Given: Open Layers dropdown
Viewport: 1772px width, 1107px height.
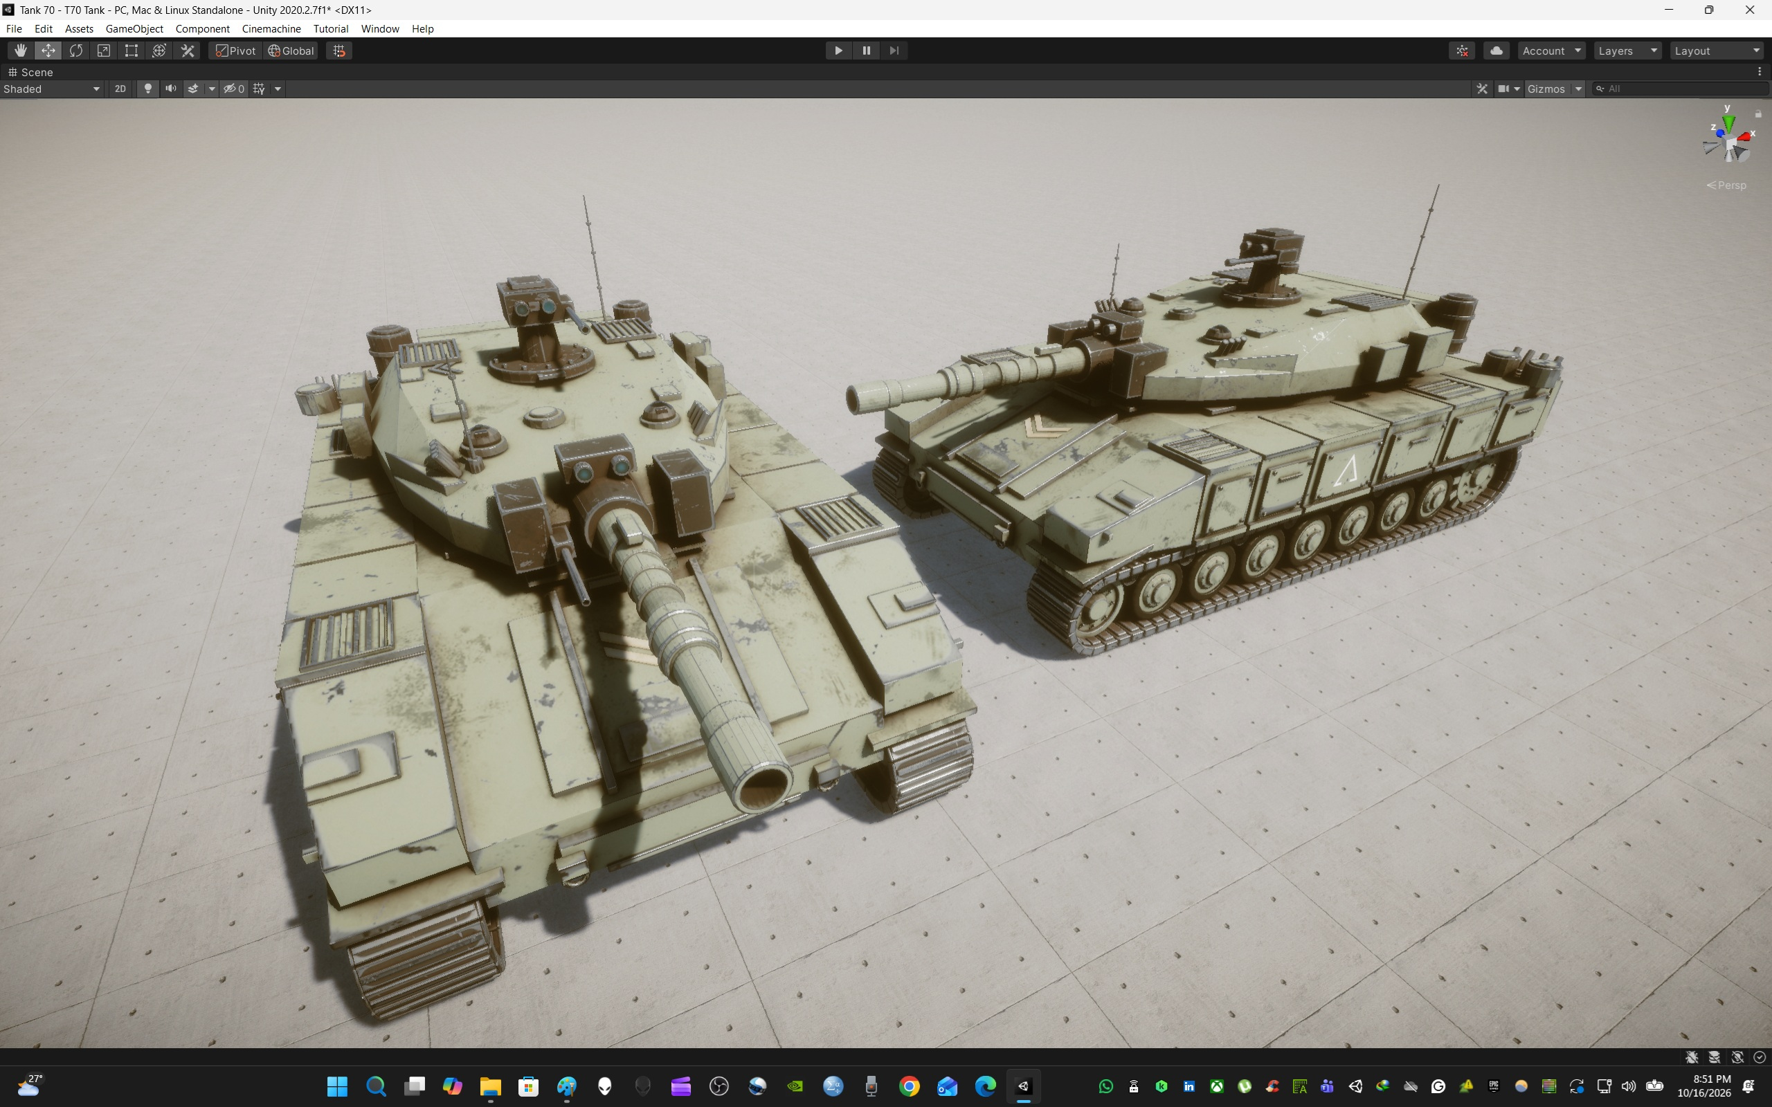Looking at the screenshot, I should point(1629,51).
